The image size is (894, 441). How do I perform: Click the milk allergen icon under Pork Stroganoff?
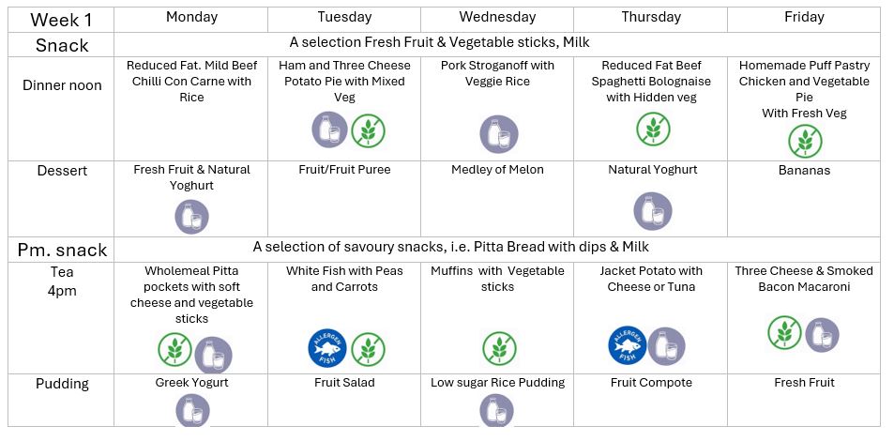pos(498,133)
